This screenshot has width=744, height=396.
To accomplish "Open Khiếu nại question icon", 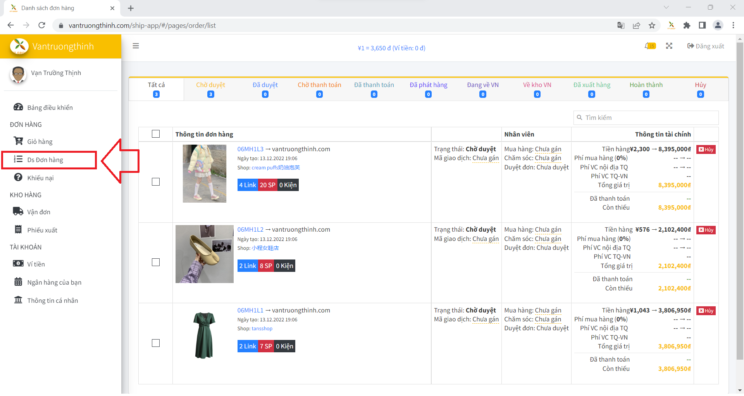I will [18, 178].
